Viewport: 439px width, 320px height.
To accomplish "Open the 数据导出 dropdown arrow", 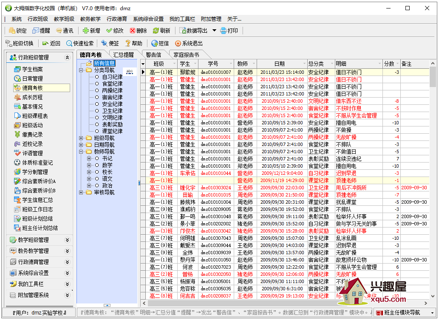I will (x=214, y=31).
